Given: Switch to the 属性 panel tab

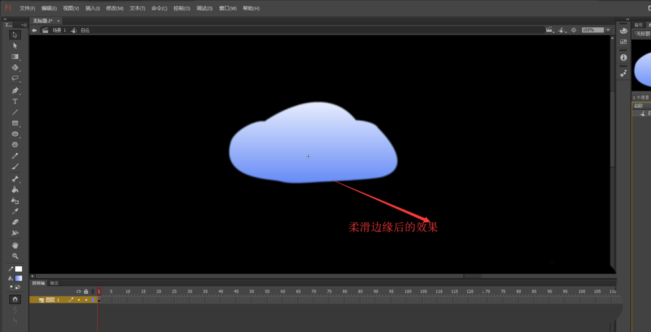Looking at the screenshot, I should 638,25.
